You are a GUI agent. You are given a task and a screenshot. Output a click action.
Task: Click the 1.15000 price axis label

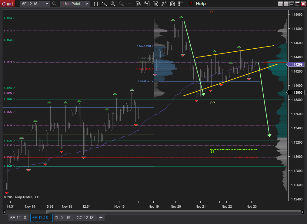coord(297,15)
